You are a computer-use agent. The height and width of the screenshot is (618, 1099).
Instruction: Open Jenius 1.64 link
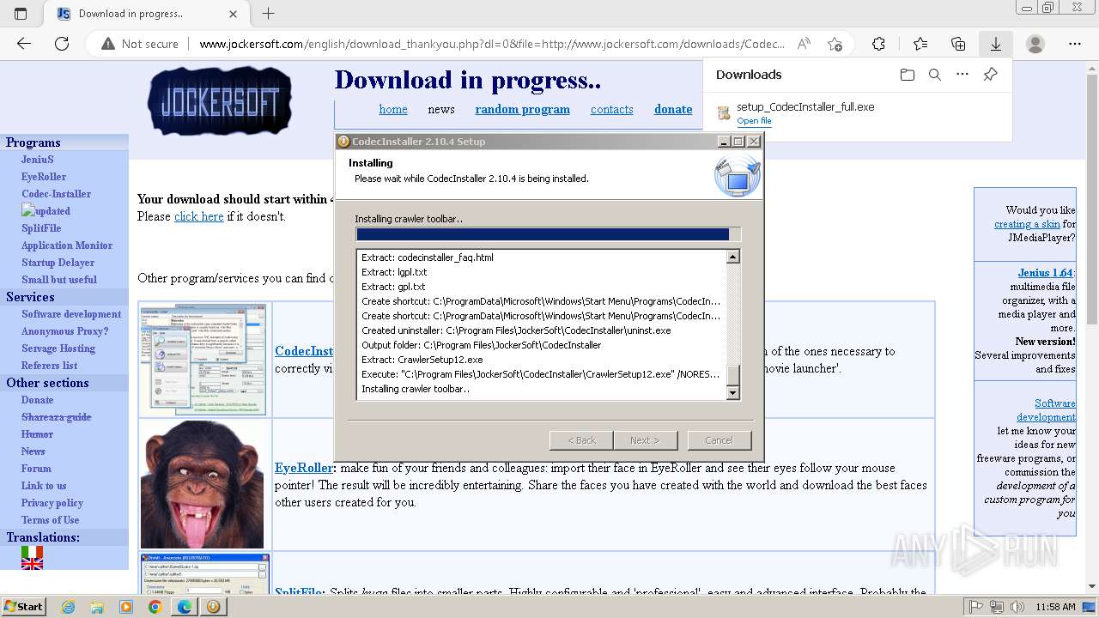tap(1045, 273)
